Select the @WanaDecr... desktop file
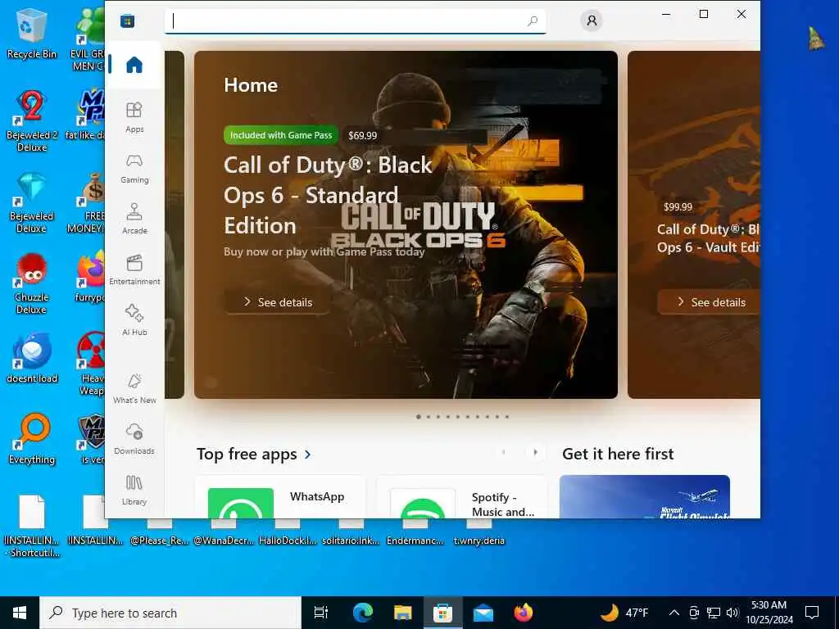The height and width of the screenshot is (629, 839). pyautogui.click(x=223, y=532)
